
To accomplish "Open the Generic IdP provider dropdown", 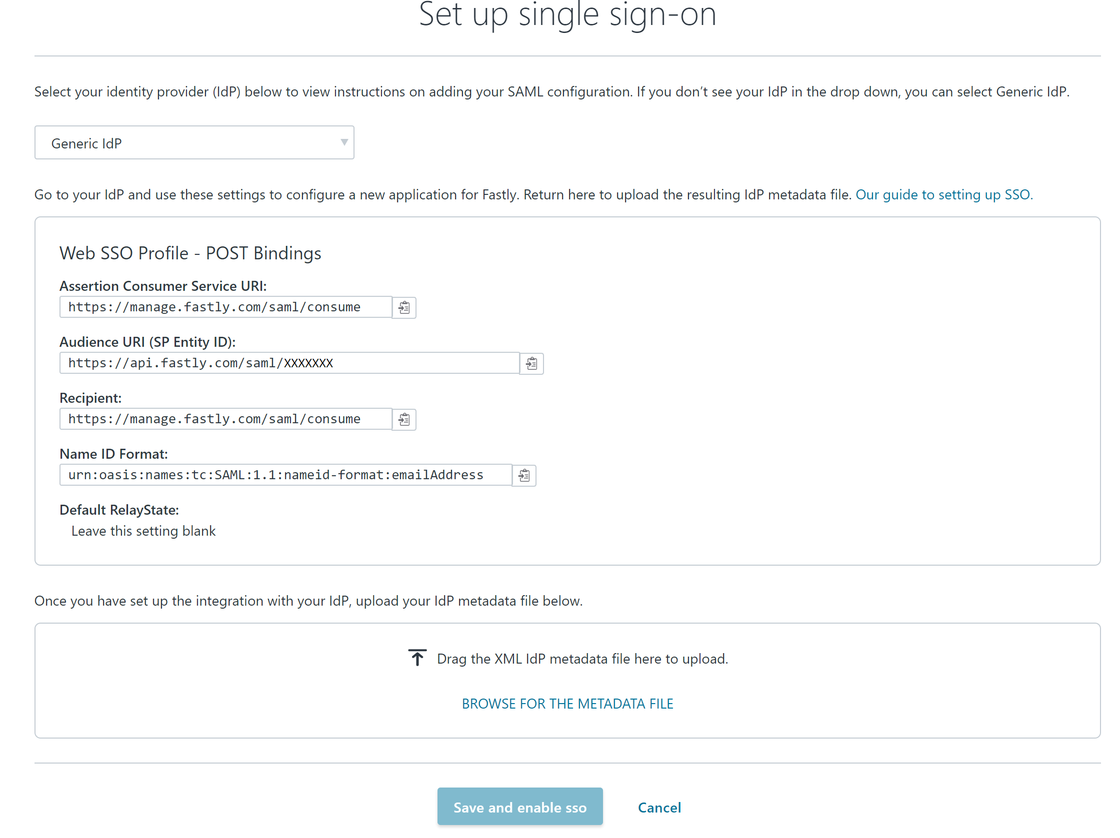I will [194, 143].
